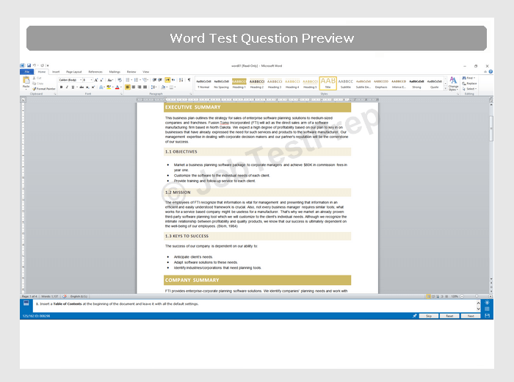Image resolution: width=514 pixels, height=382 pixels.
Task: Click the Save icon in quick access toolbar
Action: (29, 65)
